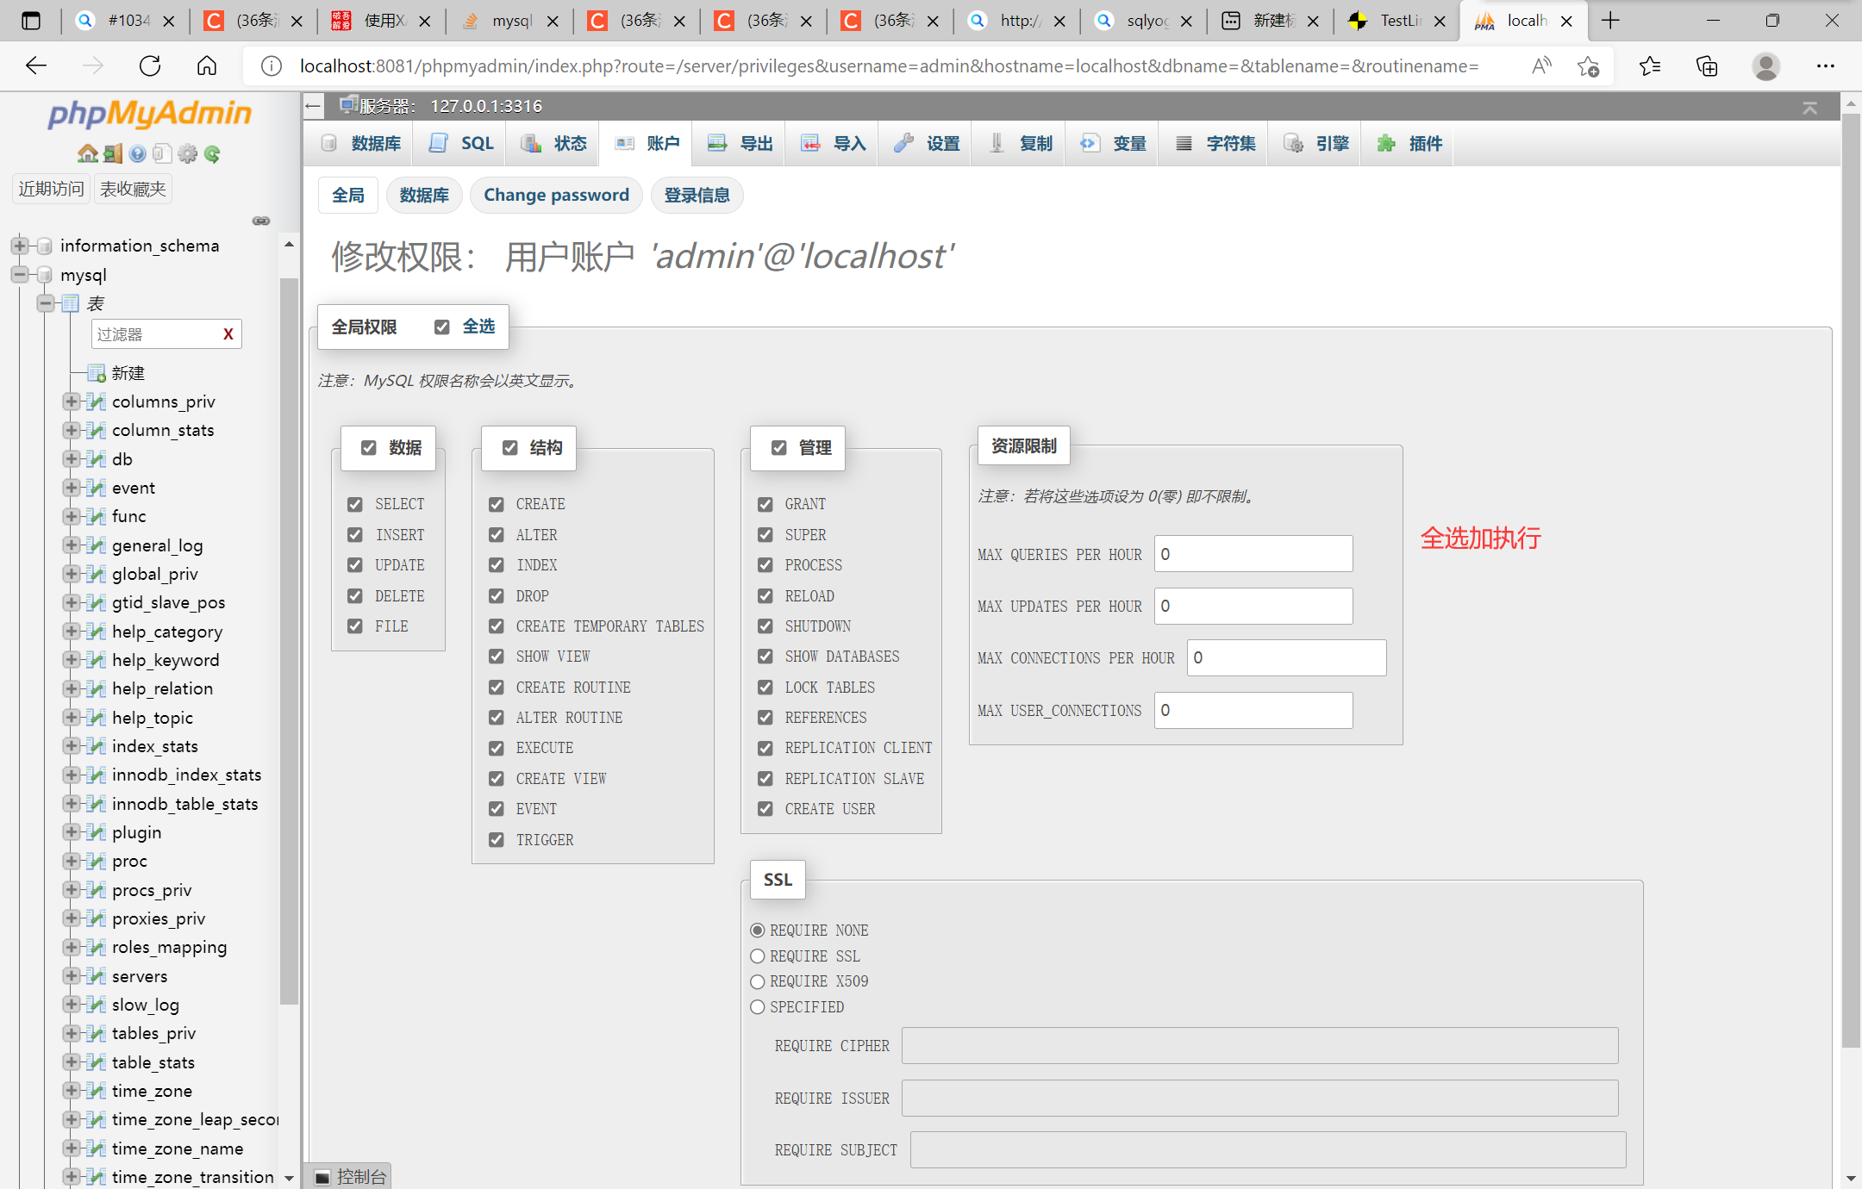Click green reload navigation panel icon
The width and height of the screenshot is (1862, 1189).
212,154
